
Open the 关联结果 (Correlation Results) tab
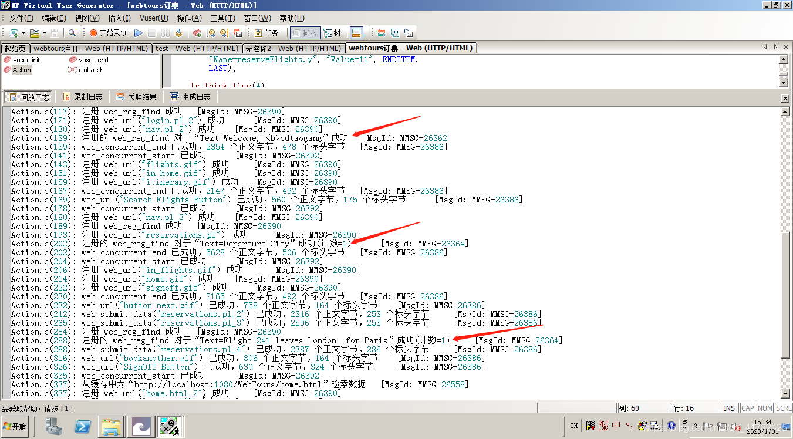[x=136, y=97]
